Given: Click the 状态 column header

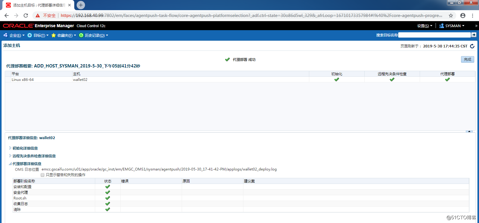Looking at the screenshot, I should point(108,181).
